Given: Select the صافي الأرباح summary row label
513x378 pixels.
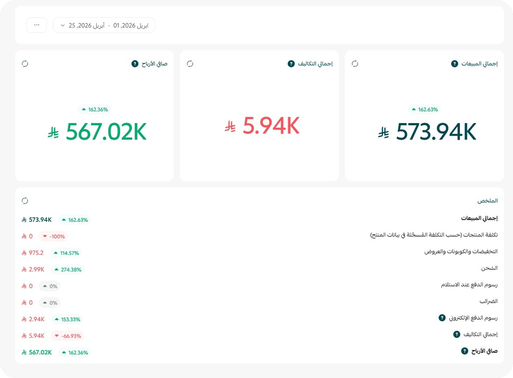Looking at the screenshot, I should click(x=485, y=351).
